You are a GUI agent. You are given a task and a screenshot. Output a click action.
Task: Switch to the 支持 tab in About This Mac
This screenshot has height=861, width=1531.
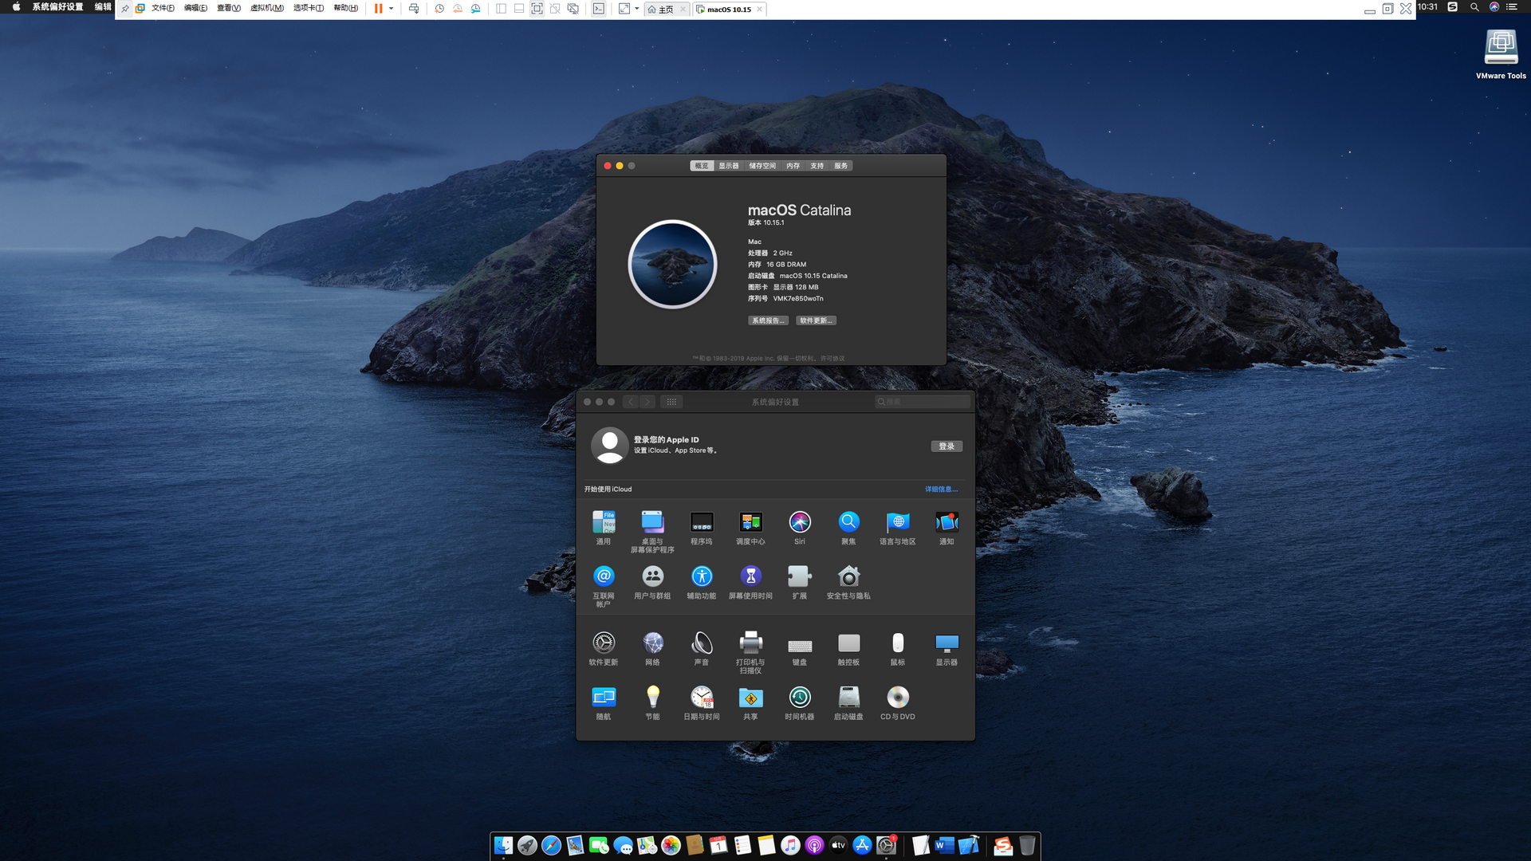click(x=817, y=166)
